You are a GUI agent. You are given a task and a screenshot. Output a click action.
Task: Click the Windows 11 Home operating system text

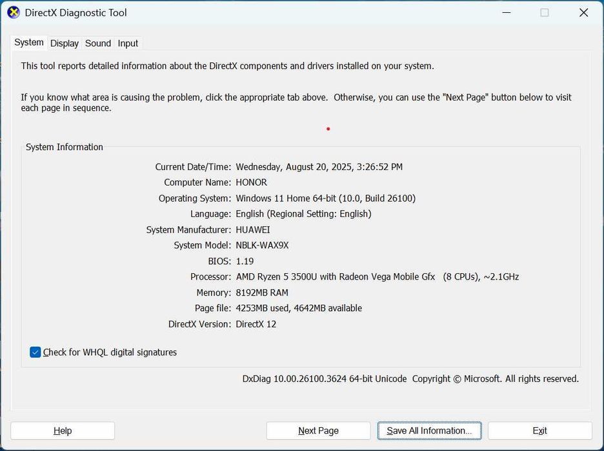point(325,198)
